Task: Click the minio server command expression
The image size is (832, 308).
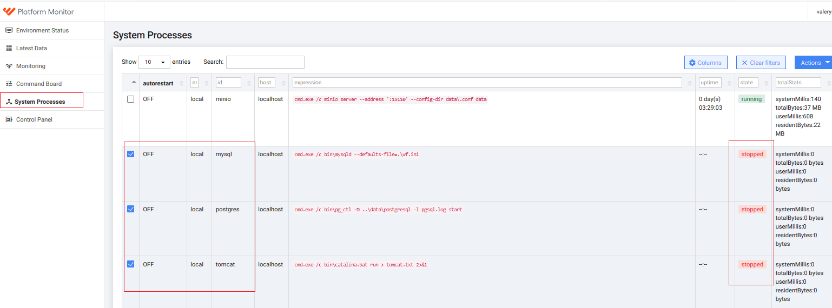Action: tap(390, 99)
